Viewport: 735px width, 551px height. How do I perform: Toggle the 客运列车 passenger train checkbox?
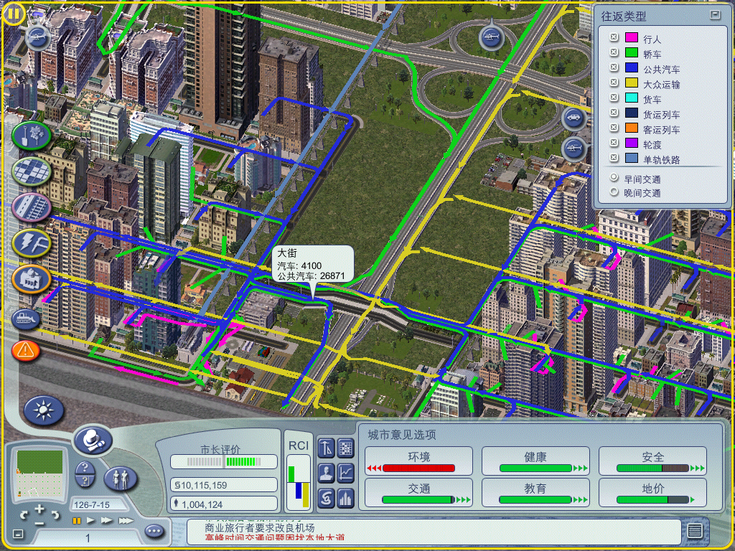tap(614, 127)
